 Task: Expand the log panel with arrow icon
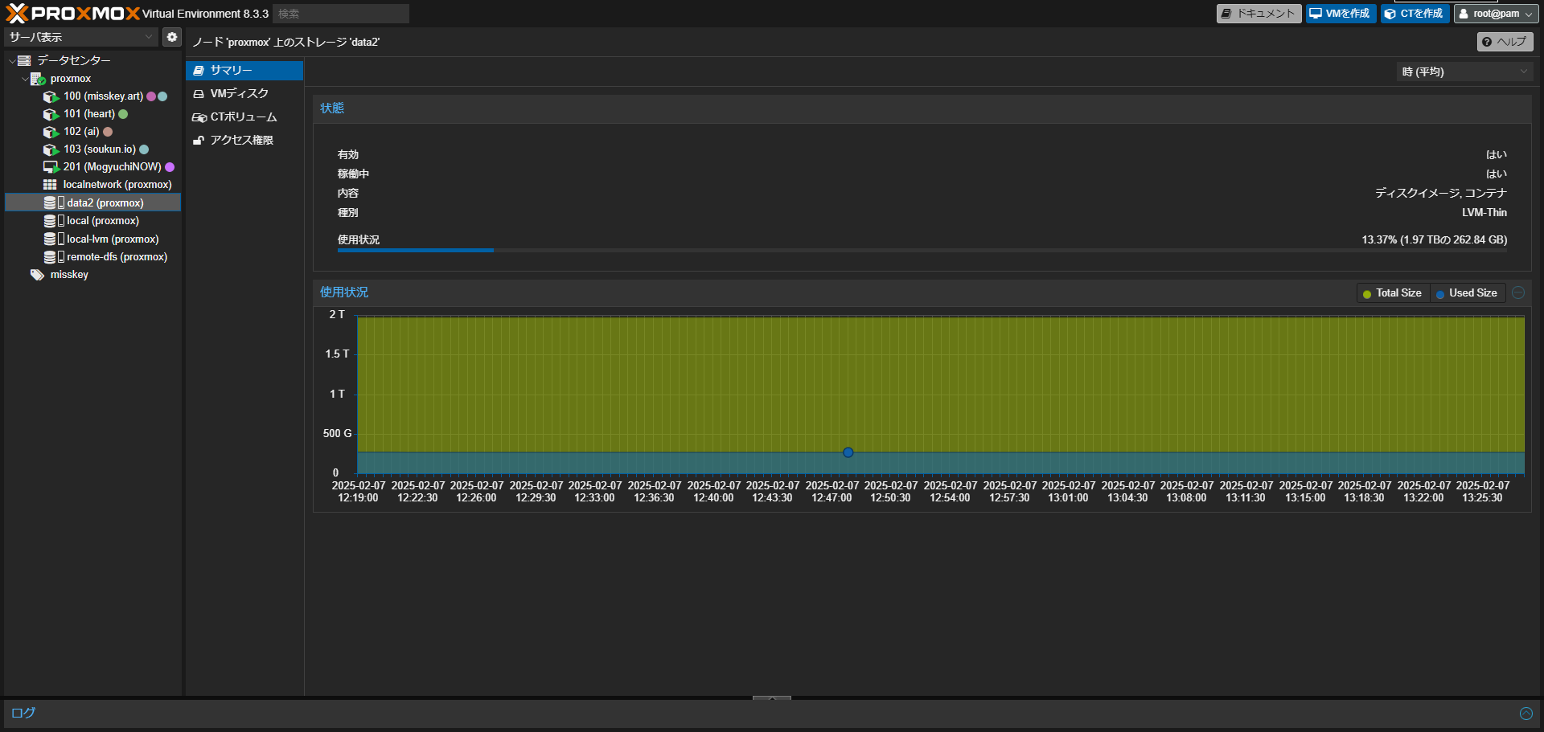coord(1526,714)
